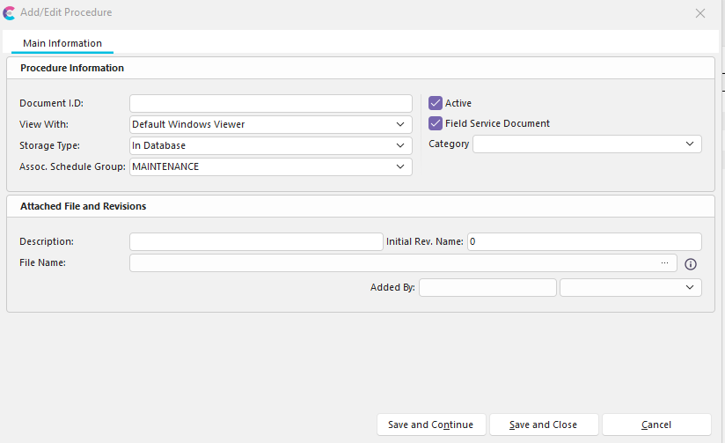Click the app logo in title bar
This screenshot has height=443, width=725.
tap(10, 13)
